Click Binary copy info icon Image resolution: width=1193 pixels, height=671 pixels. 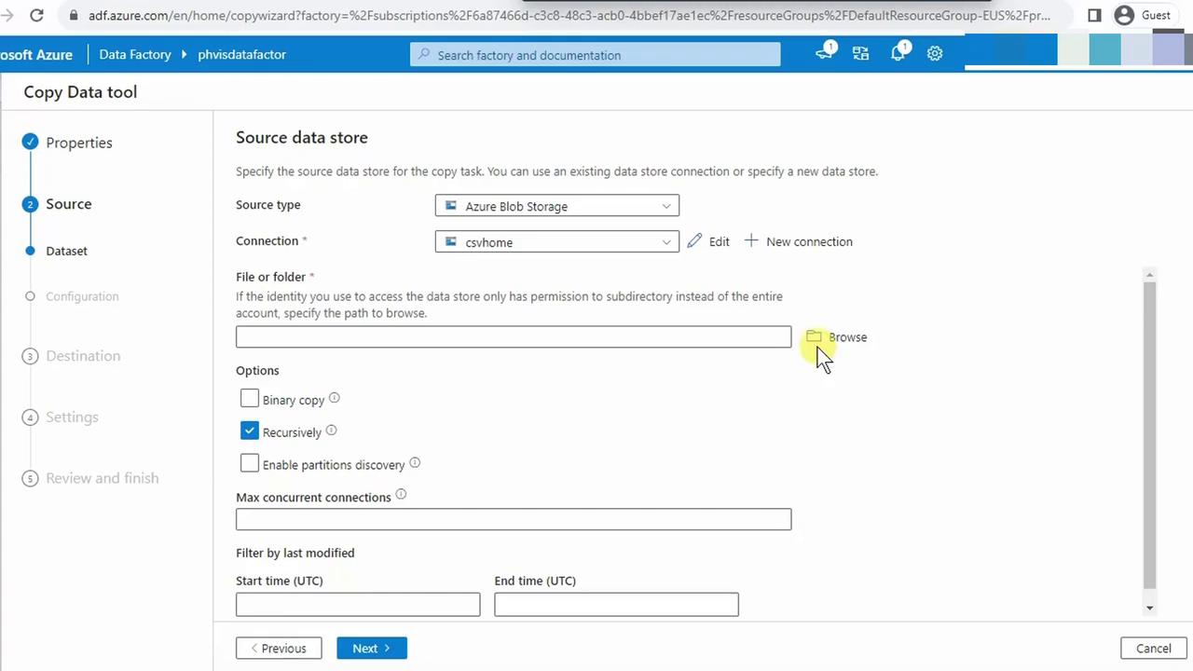coord(335,399)
